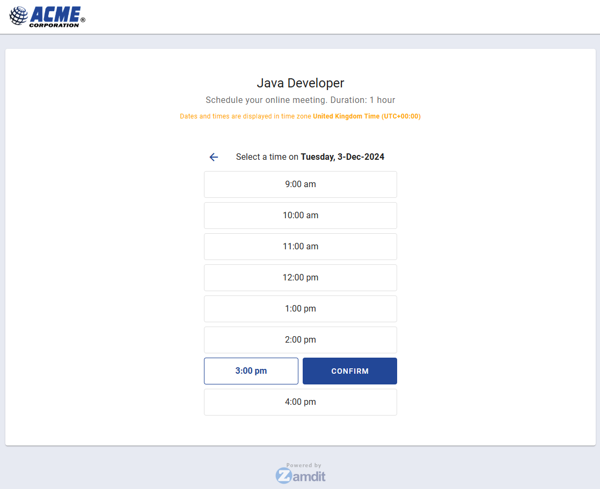Click the Tuesday, 3-Dec-2024 date text
The height and width of the screenshot is (489, 600).
(x=342, y=157)
